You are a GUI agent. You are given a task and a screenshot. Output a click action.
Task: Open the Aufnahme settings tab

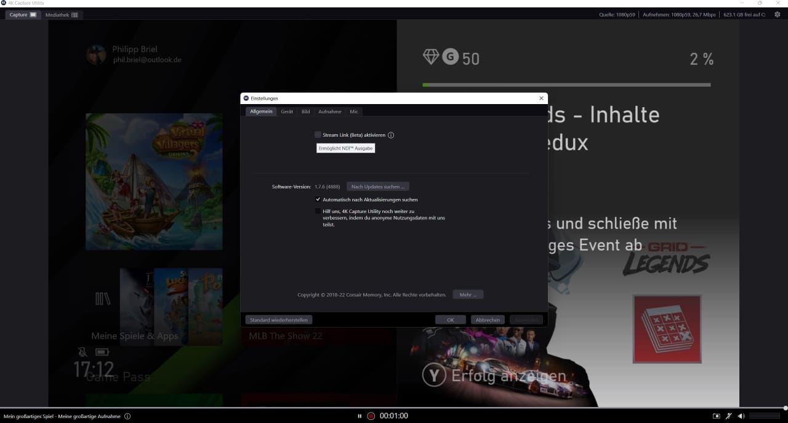(x=329, y=111)
